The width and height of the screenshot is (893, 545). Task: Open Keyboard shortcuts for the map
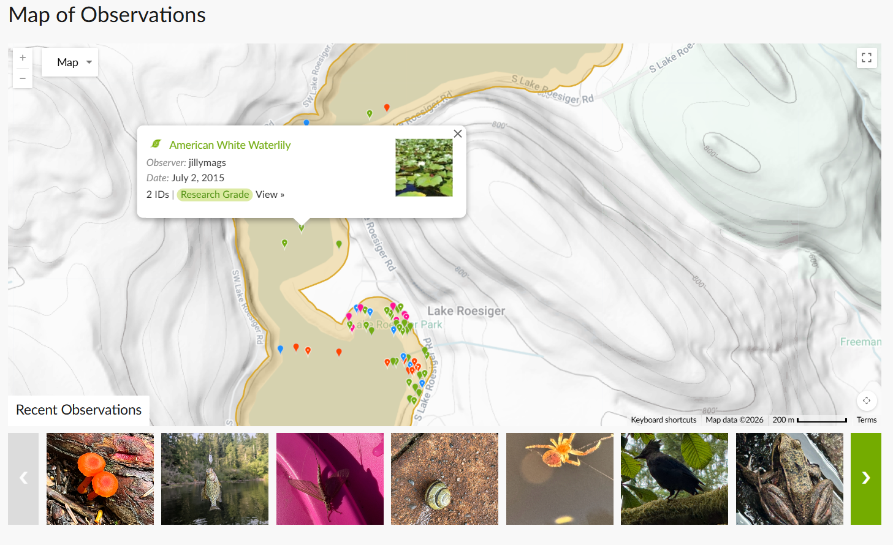click(663, 420)
